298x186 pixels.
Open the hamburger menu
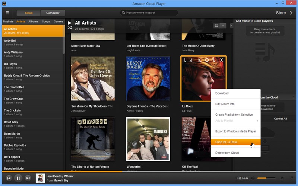click(x=7, y=13)
